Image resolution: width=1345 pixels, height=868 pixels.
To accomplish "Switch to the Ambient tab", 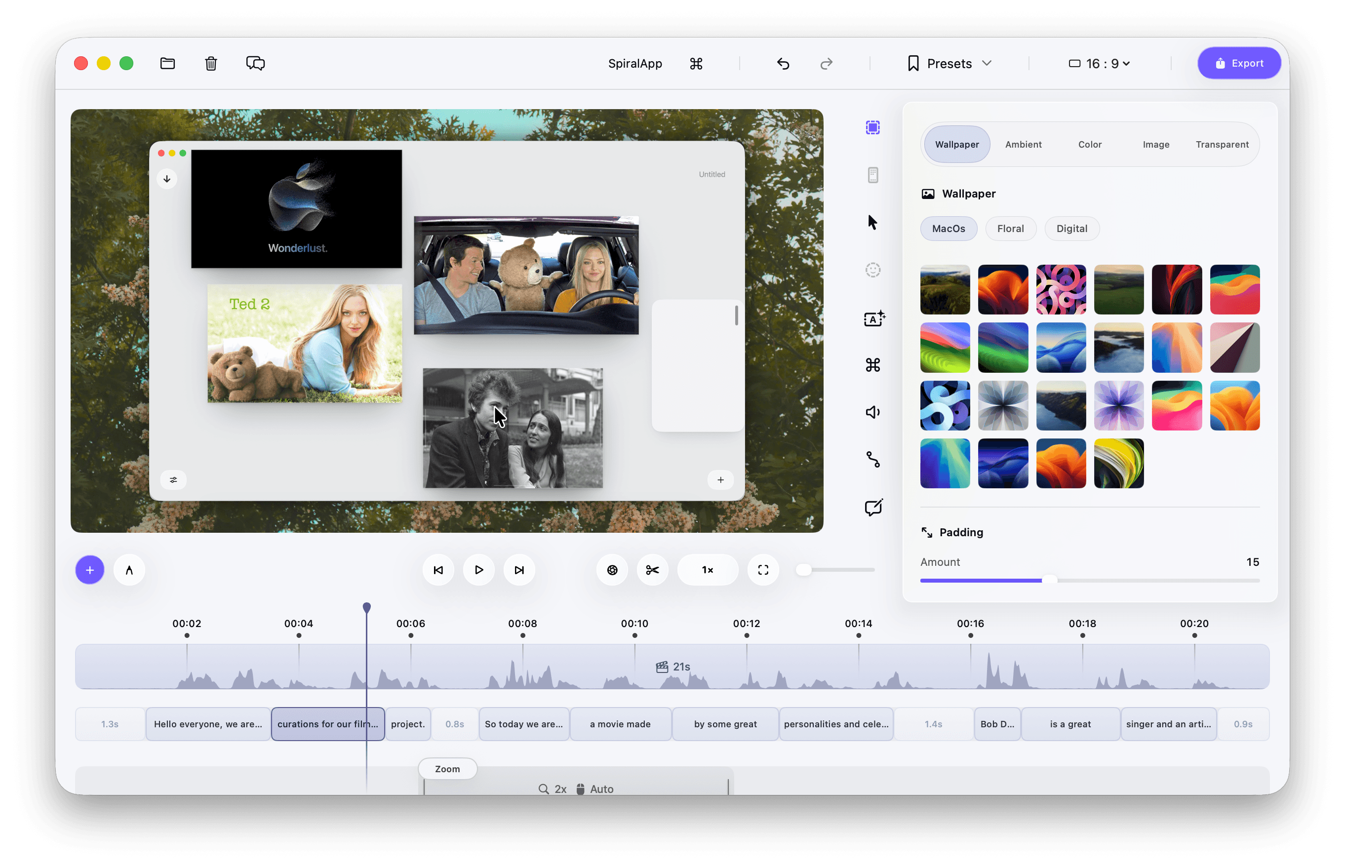I will (x=1023, y=144).
